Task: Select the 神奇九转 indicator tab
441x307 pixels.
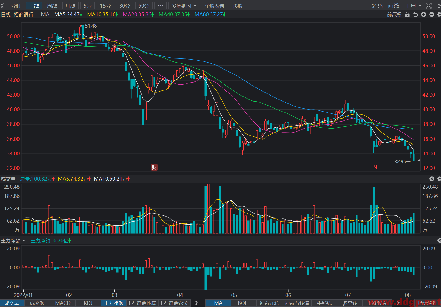Action: coord(269,303)
